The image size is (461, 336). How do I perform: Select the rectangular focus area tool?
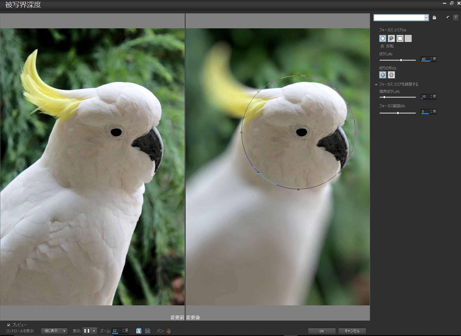(400, 38)
